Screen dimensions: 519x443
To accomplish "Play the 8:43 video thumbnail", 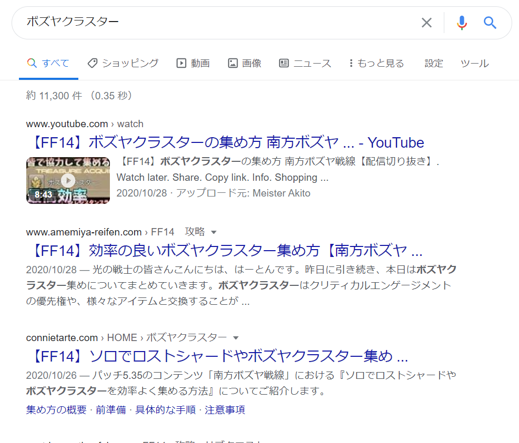I will (68, 180).
